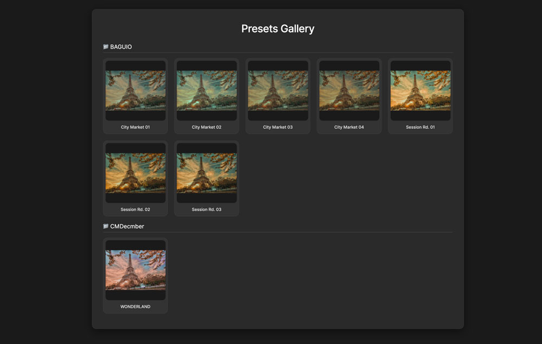
Task: Click the "WONDERLAND" preset name
Action: [135, 307]
